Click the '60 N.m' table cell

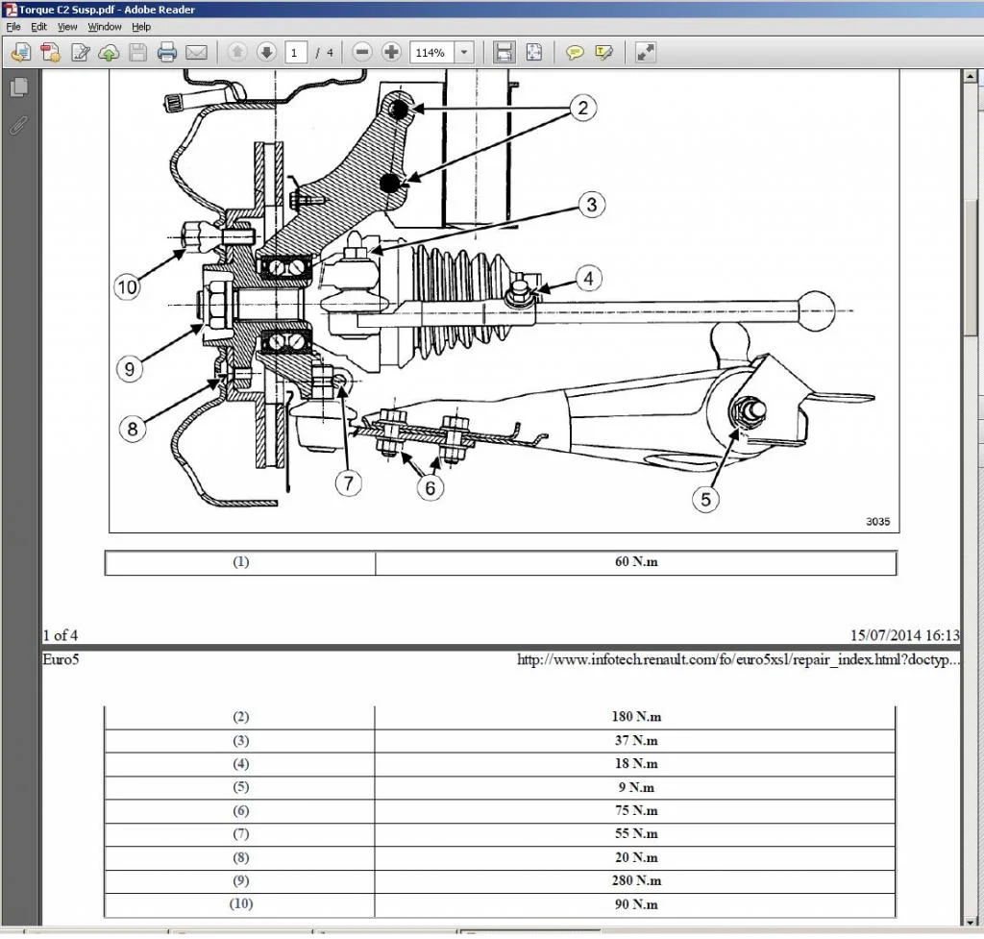click(x=636, y=562)
